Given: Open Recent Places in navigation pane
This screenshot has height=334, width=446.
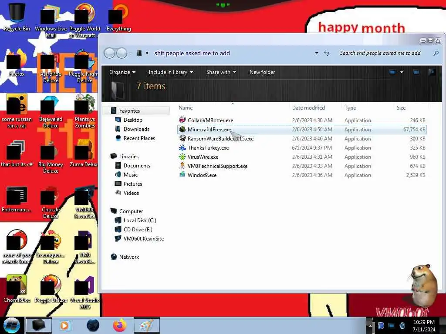Looking at the screenshot, I should pyautogui.click(x=139, y=138).
